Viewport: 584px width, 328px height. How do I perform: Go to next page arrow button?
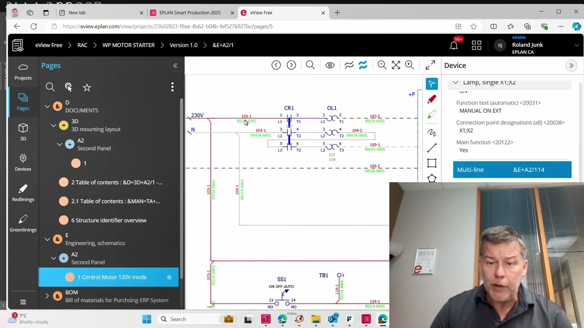point(291,65)
